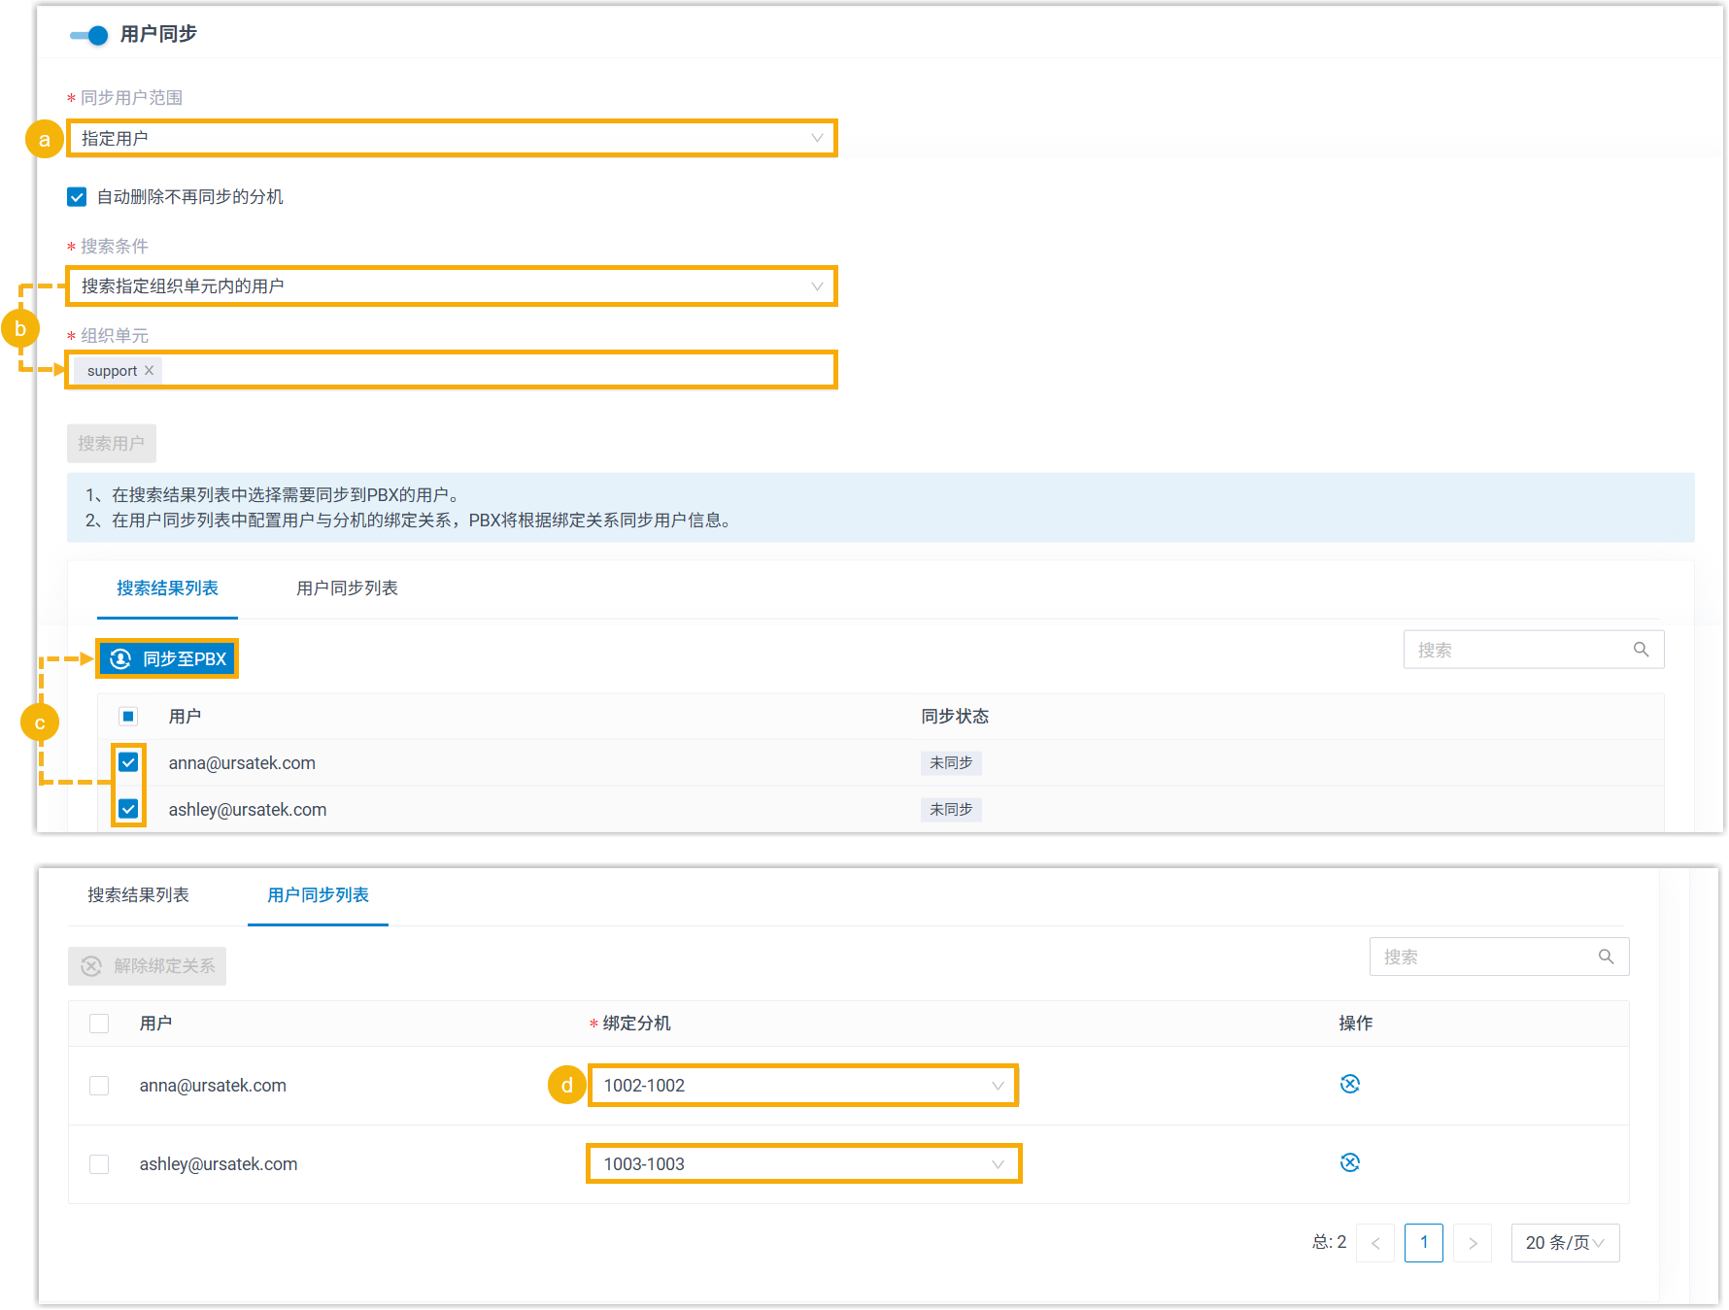This screenshot has height=1310, width=1729.
Task: Open 同步用户范围 dropdown showing 指定用户
Action: (452, 138)
